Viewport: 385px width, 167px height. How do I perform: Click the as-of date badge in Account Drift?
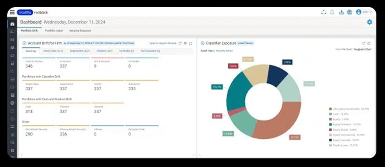pyautogui.click(x=99, y=43)
